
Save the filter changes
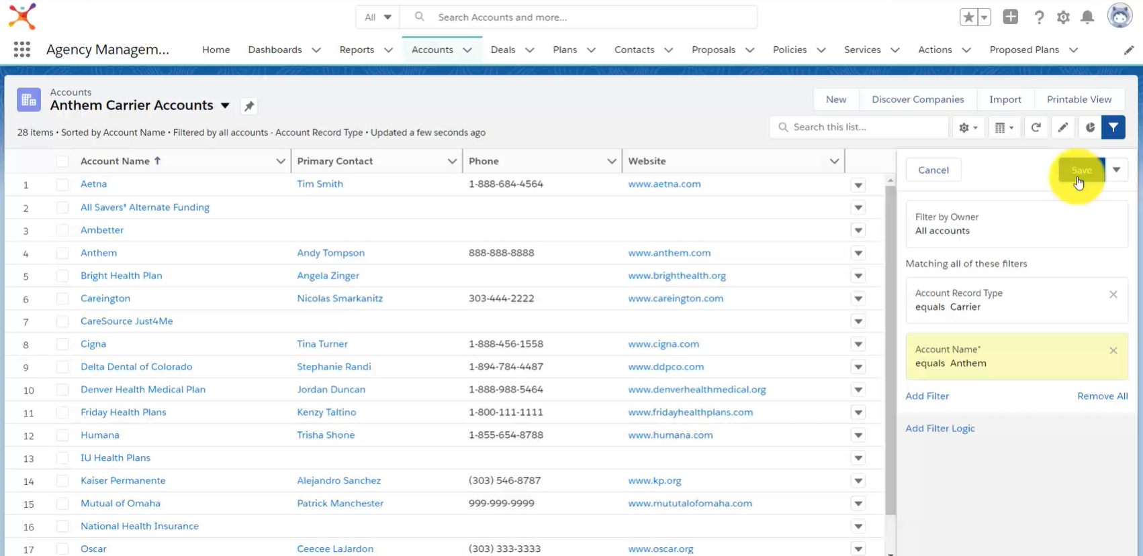point(1082,170)
